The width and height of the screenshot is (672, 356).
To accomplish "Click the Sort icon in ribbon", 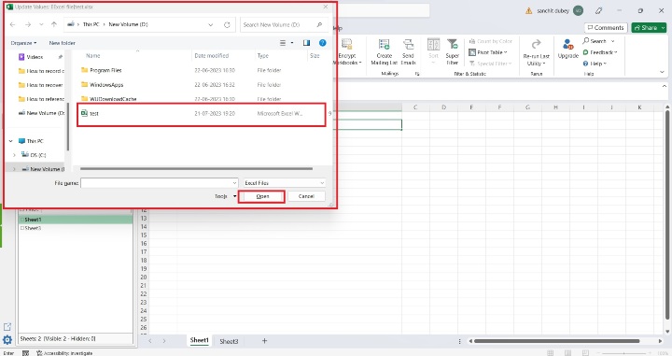I will coord(433,45).
